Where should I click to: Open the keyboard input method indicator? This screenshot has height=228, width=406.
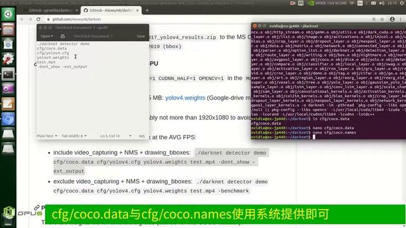coord(360,3)
